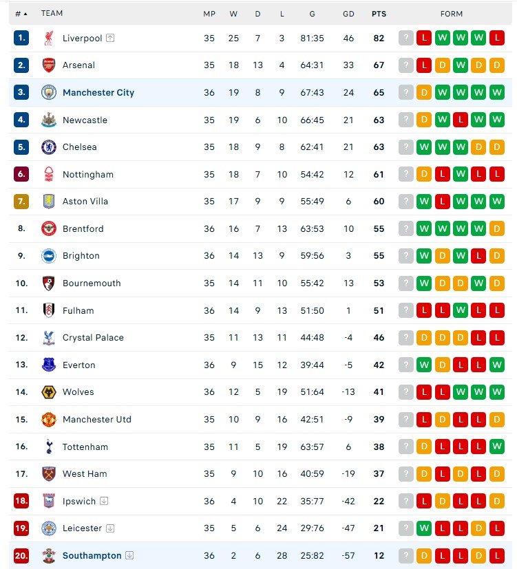The height and width of the screenshot is (569, 517).
Task: Click Liverpool's most recent red L form badge
Action: [x=424, y=38]
